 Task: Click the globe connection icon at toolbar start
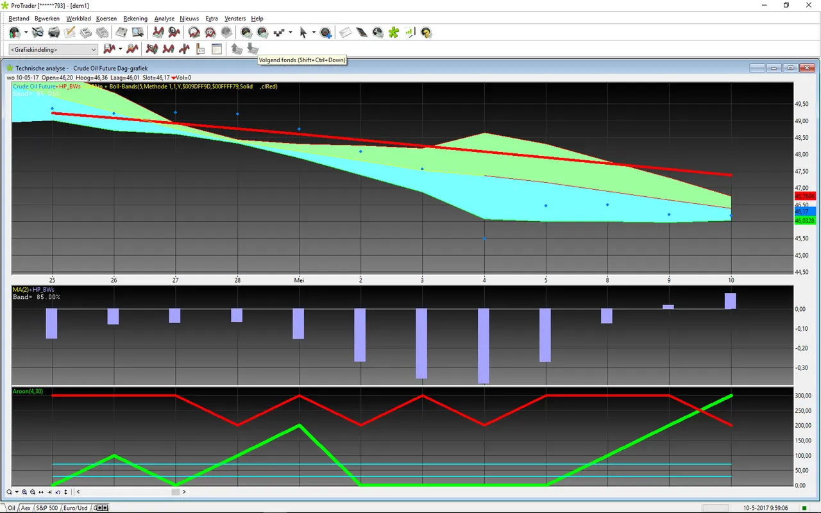point(14,32)
